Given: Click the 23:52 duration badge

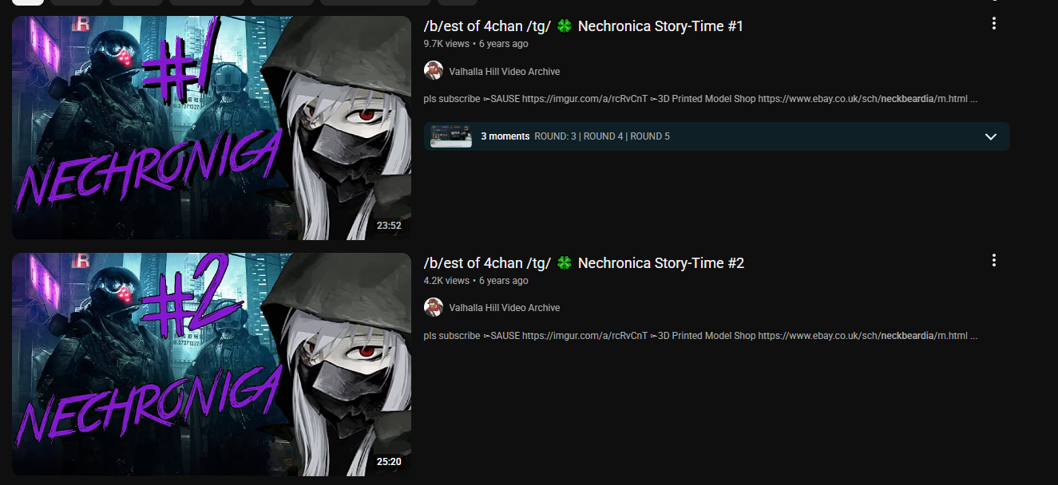Looking at the screenshot, I should point(389,226).
